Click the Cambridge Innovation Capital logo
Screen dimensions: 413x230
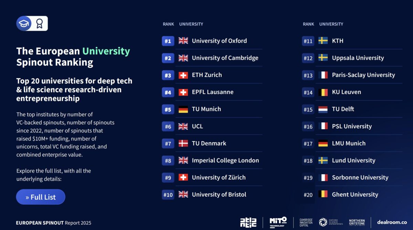click(x=306, y=222)
